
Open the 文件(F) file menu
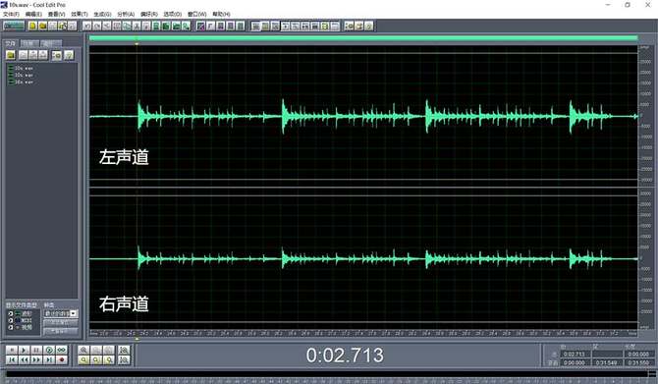pyautogui.click(x=11, y=14)
